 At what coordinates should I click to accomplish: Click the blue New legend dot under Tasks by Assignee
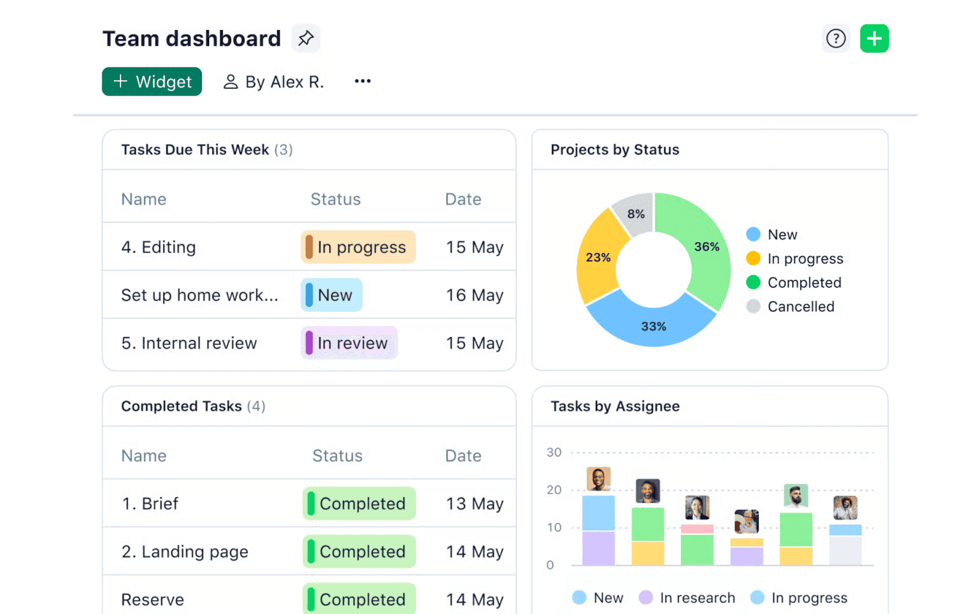coord(579,597)
